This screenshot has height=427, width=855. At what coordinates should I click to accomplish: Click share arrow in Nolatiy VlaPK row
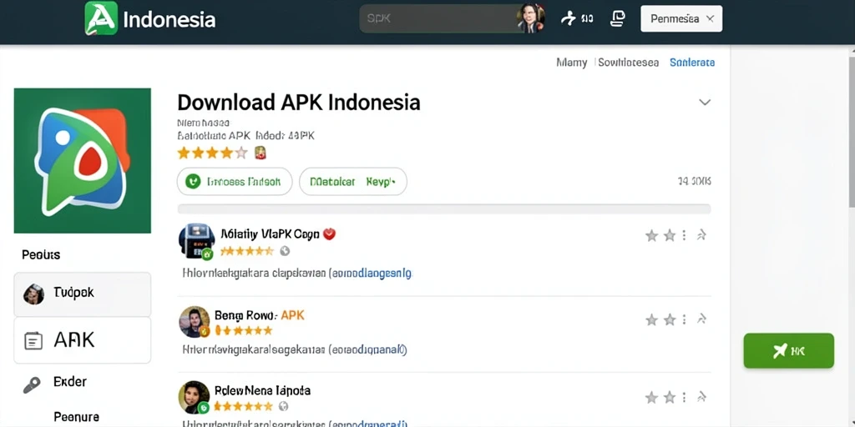[701, 235]
